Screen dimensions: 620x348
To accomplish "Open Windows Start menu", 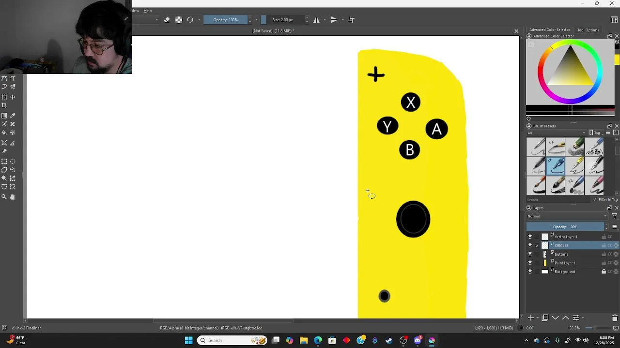I will tap(188, 340).
